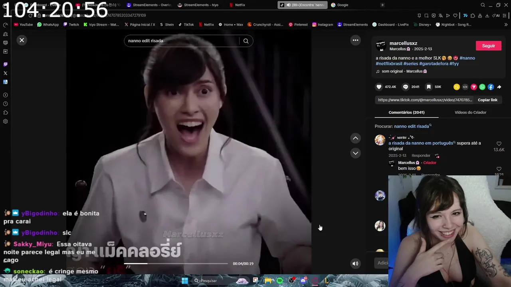Click the embed code icon
The width and height of the screenshot is (511, 287).
pos(465,87)
